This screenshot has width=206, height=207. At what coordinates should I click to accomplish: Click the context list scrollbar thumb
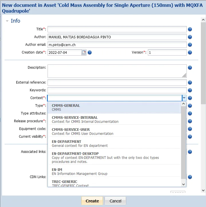click(x=183, y=143)
